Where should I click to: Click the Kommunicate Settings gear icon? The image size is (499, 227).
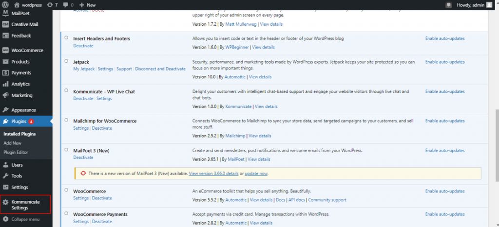(5, 202)
